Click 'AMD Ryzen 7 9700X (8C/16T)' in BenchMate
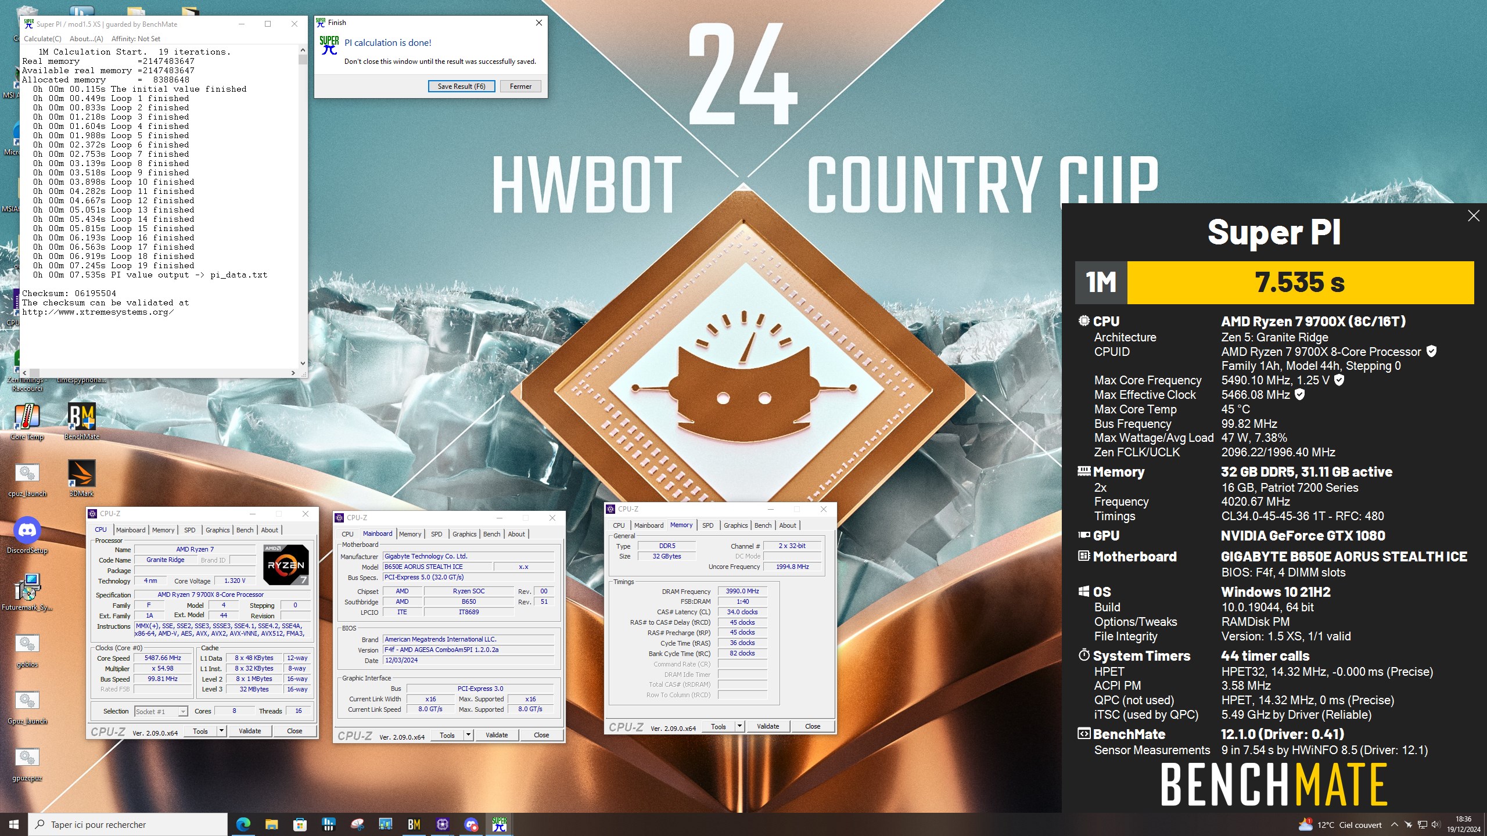The height and width of the screenshot is (836, 1487). [x=1313, y=322]
